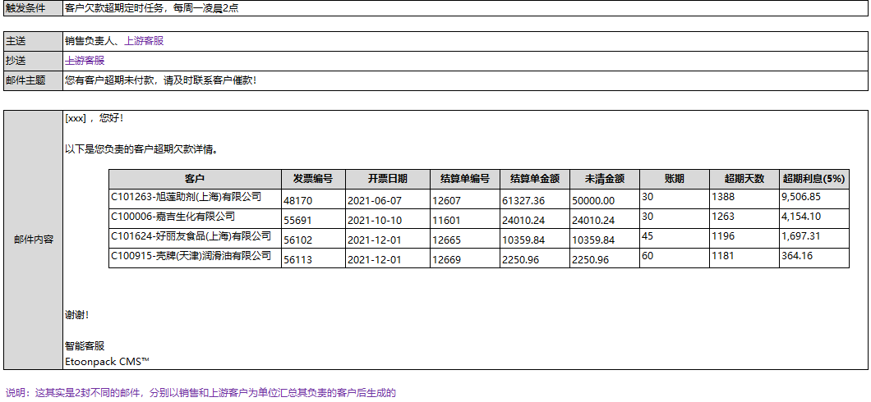Click invoice number 48170
871x402 pixels.
click(x=298, y=200)
